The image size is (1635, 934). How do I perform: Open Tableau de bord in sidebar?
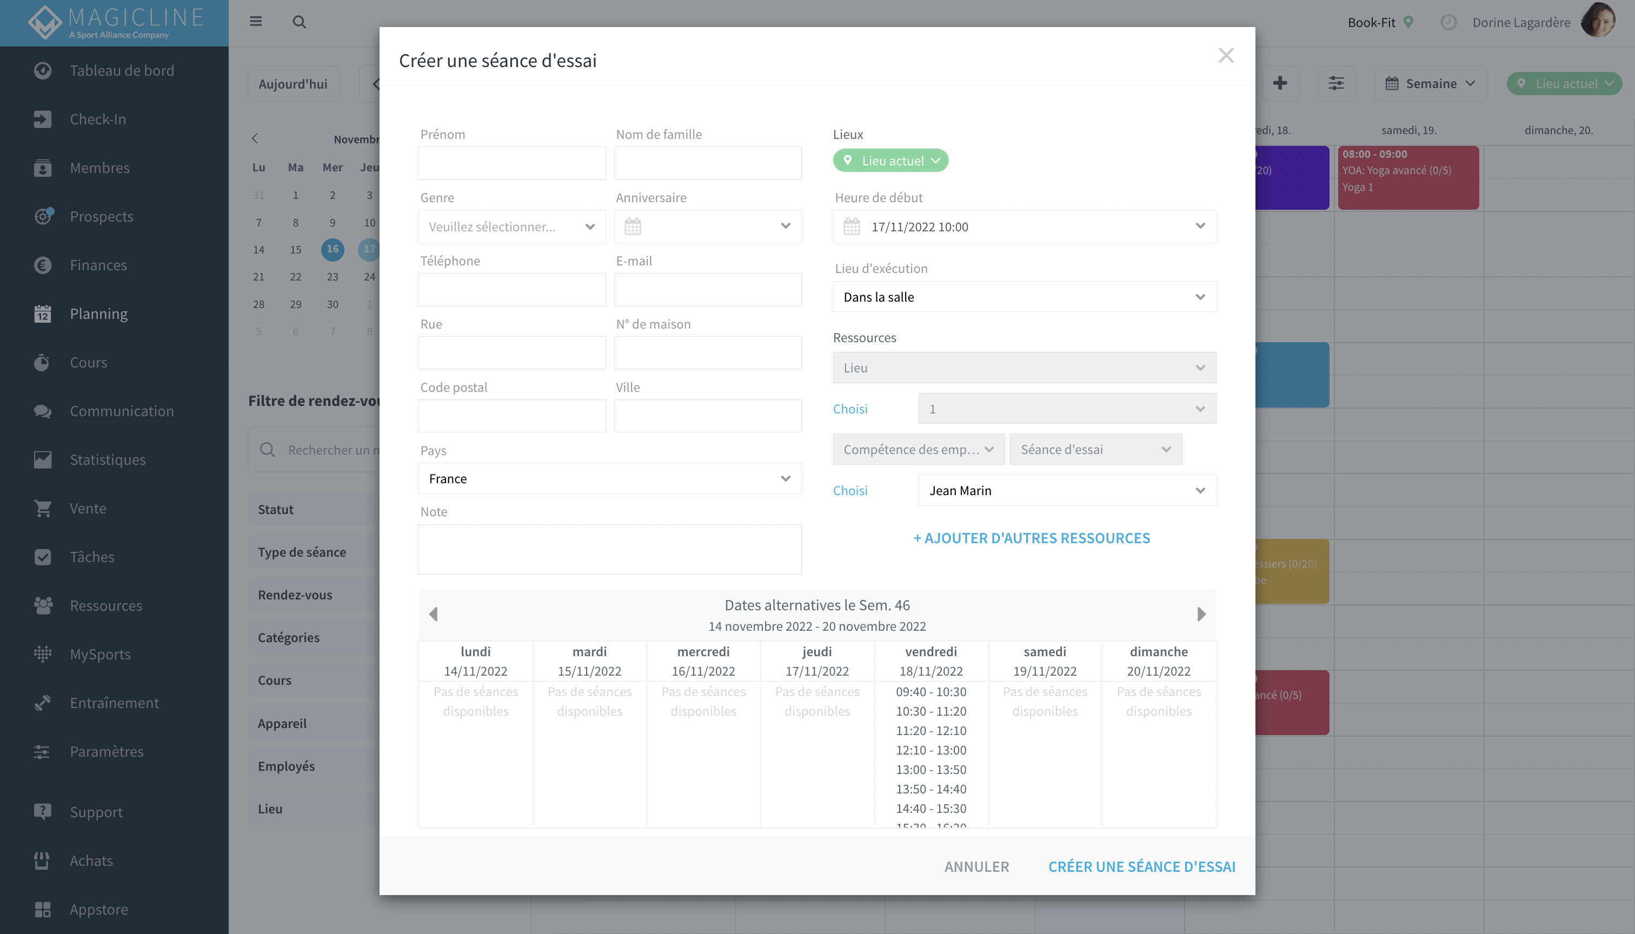click(x=121, y=71)
